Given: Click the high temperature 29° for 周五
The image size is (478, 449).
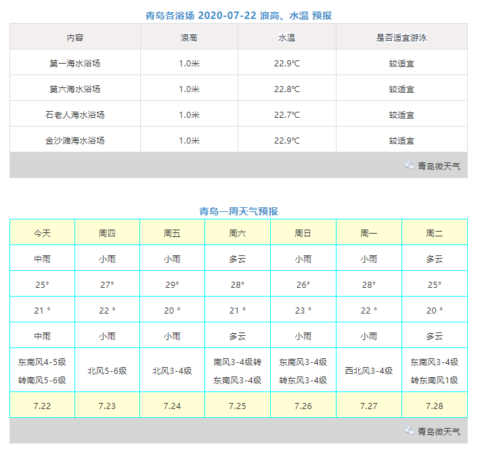Looking at the screenshot, I should point(172,284).
